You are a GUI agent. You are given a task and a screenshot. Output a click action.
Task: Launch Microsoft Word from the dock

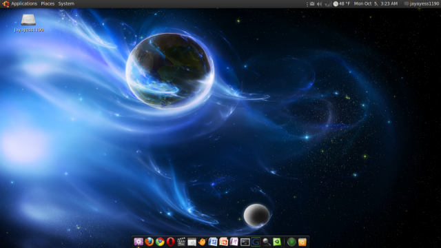pos(213,242)
